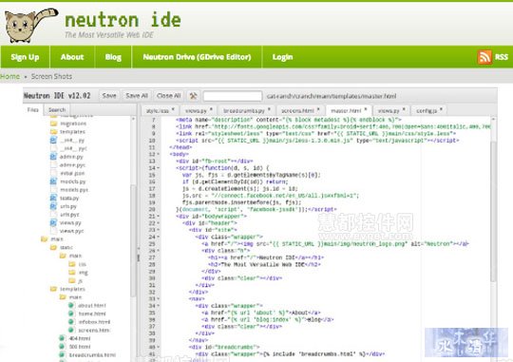The height and width of the screenshot is (362, 513).
Task: Collapse the code fold at line 22
Action: tap(159, 223)
